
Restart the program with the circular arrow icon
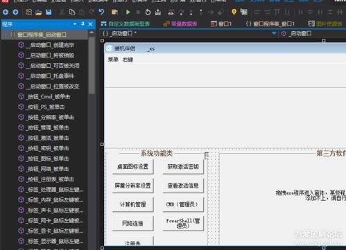coord(148,12)
